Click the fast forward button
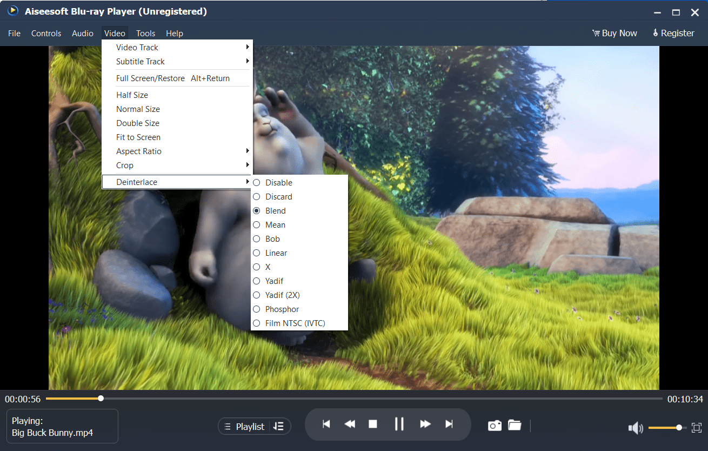Image resolution: width=708 pixels, height=451 pixels. tap(425, 424)
